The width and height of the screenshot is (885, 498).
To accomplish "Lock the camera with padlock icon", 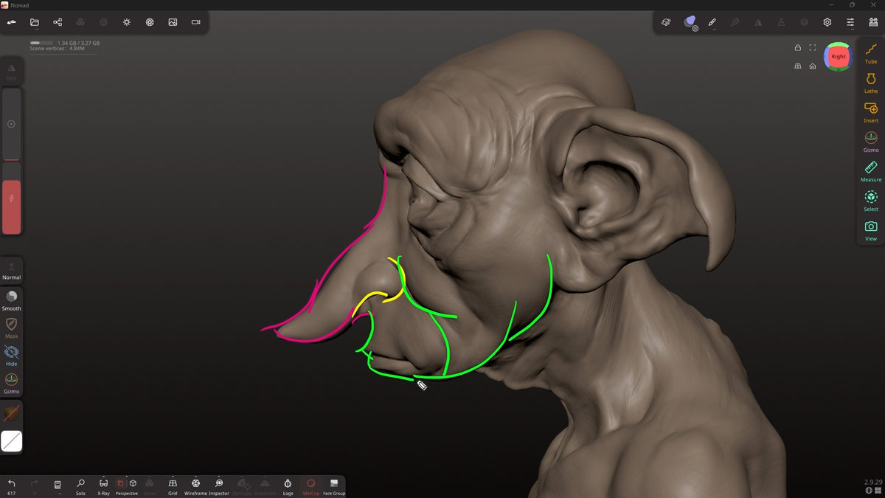I will 797,48.
